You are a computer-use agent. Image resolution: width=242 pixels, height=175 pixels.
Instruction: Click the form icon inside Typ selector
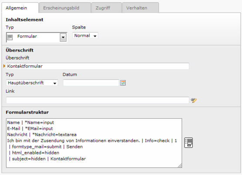click(x=10, y=37)
